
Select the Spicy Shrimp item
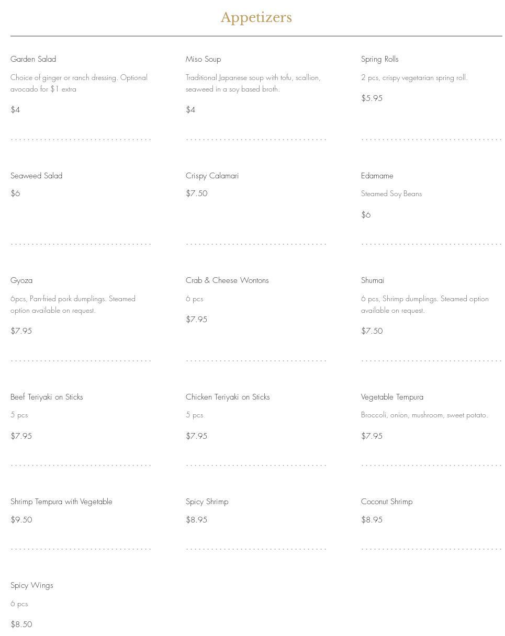(207, 502)
